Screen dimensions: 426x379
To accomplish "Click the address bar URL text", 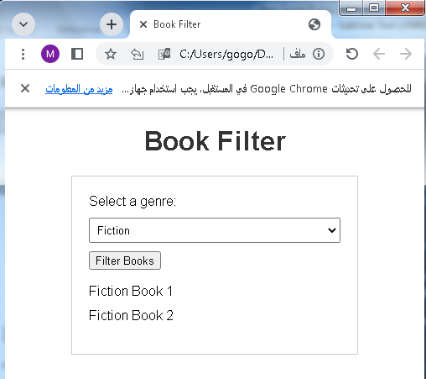I will pyautogui.click(x=226, y=54).
